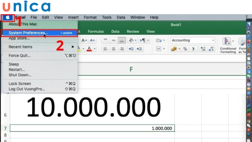The image size is (252, 142).
Task: Click the decrease decimal icon
Action: coord(211,49)
